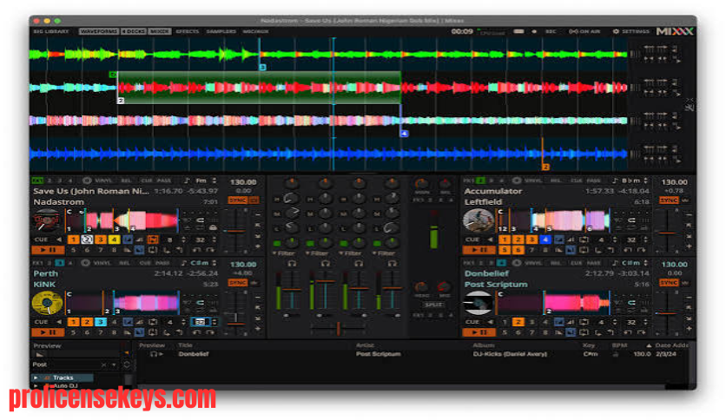Jump backward icon on Accumulator deck
726x420 pixels.
628,250
